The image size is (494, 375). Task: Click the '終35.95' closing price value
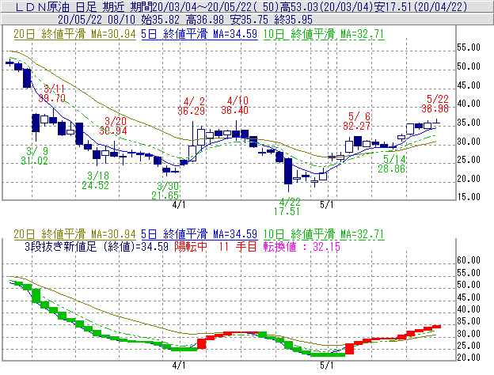coord(293,20)
